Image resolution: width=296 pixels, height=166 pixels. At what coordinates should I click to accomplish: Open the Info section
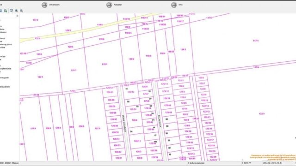coord(177,5)
